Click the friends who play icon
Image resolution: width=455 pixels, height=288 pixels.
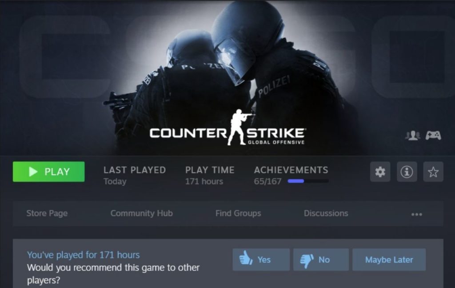tap(413, 135)
